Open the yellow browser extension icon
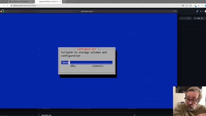Viewport: 206px width, 116px height. pos(195,6)
